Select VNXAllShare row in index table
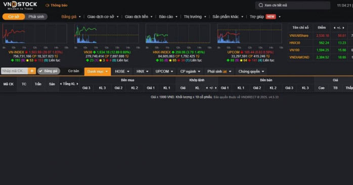This screenshot has width=353, height=185. point(320,35)
